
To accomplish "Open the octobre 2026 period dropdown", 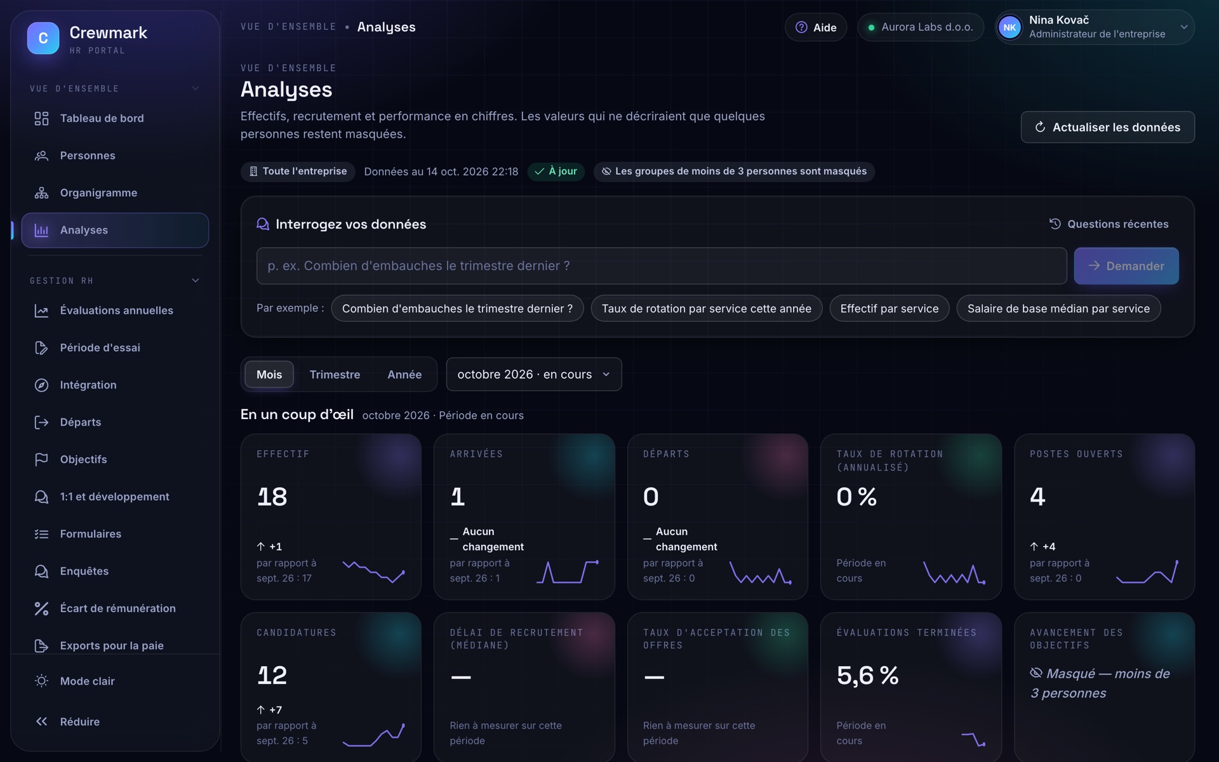I will coord(534,375).
